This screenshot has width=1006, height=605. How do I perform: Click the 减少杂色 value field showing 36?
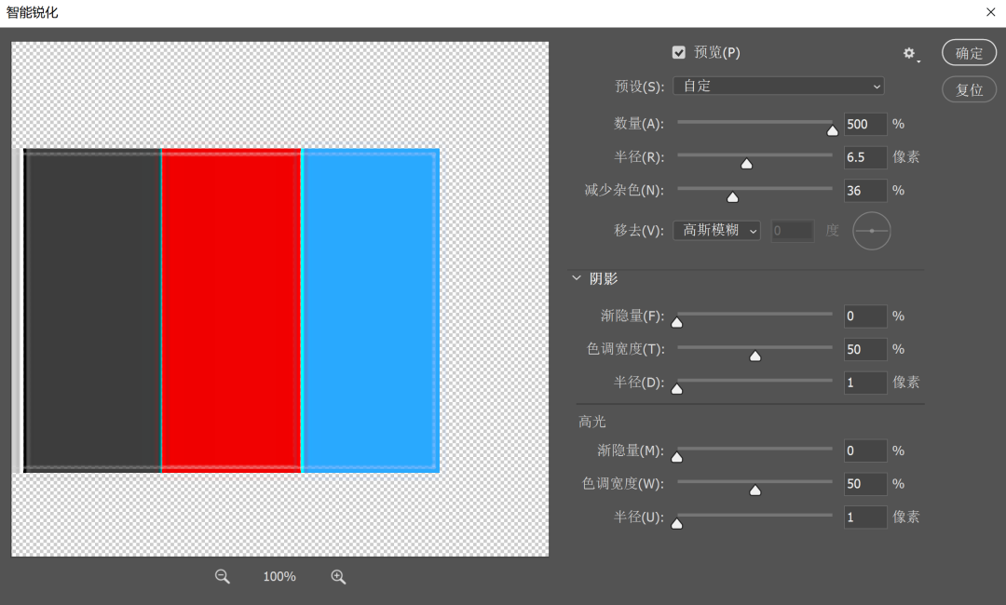coord(865,191)
